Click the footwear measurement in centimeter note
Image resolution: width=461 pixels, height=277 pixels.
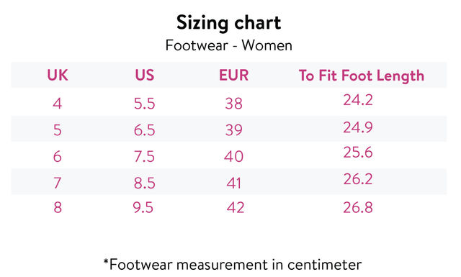pyautogui.click(x=232, y=264)
